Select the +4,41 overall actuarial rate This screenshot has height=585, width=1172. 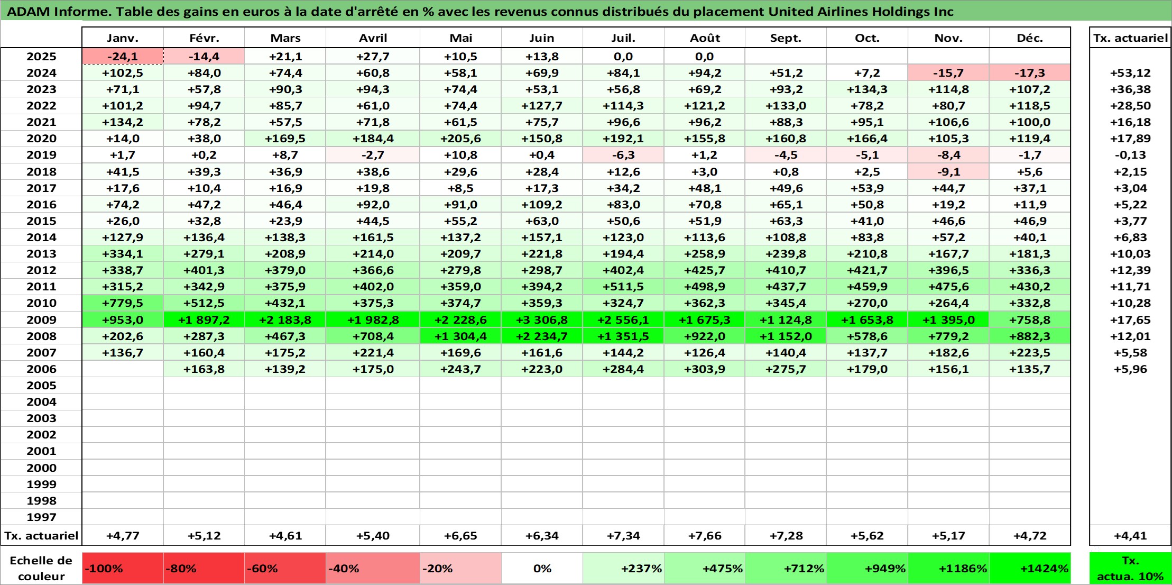[1130, 535]
